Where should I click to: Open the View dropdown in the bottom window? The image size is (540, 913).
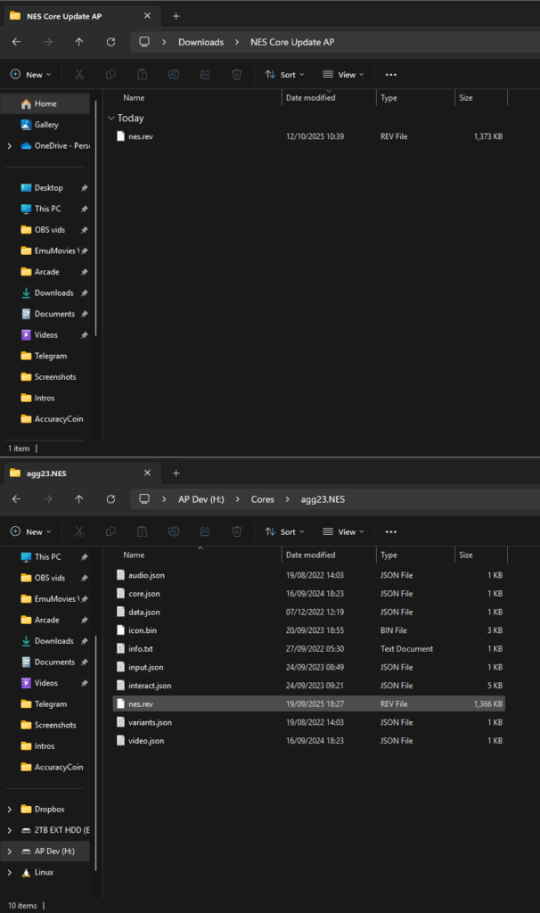pos(343,531)
